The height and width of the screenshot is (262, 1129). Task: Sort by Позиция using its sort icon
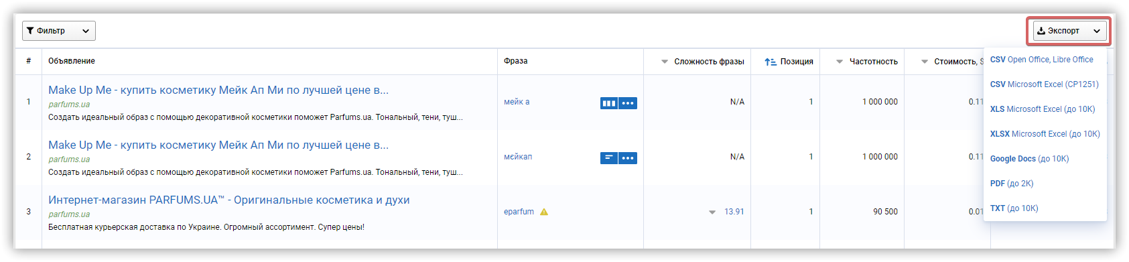pyautogui.click(x=771, y=62)
